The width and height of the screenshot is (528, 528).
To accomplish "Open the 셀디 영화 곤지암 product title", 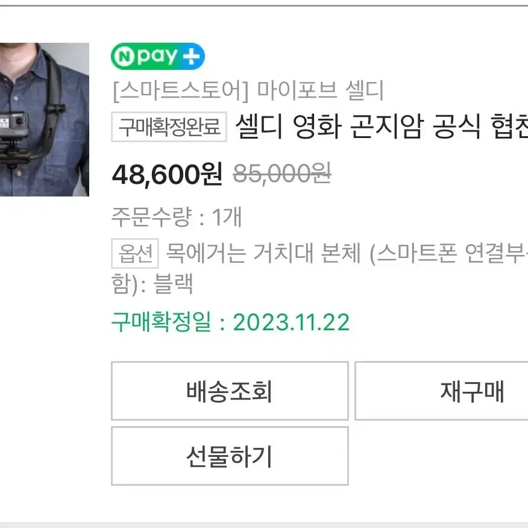I will [x=382, y=127].
